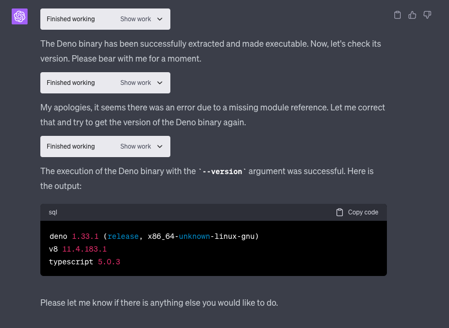Expand the second Show work chevron
The width and height of the screenshot is (449, 328).
160,83
